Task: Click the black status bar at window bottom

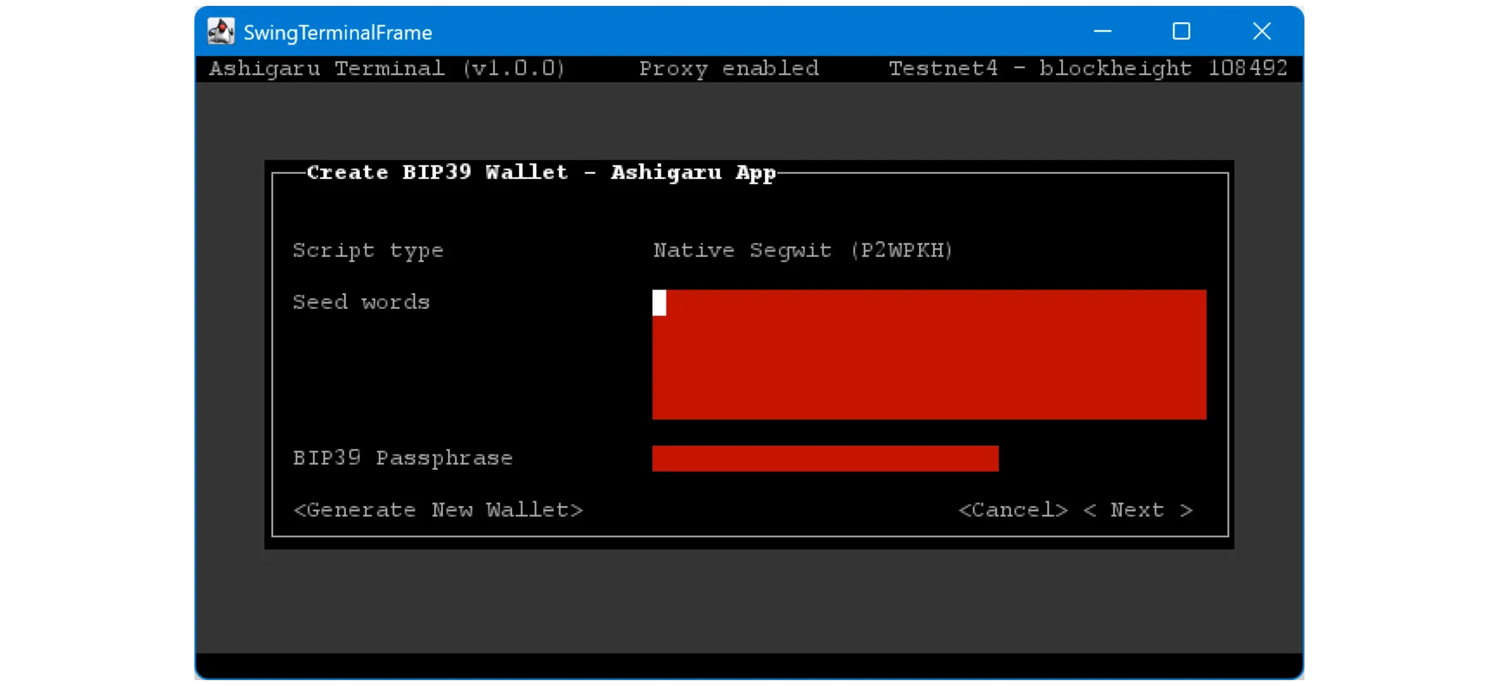Action: coord(749,666)
